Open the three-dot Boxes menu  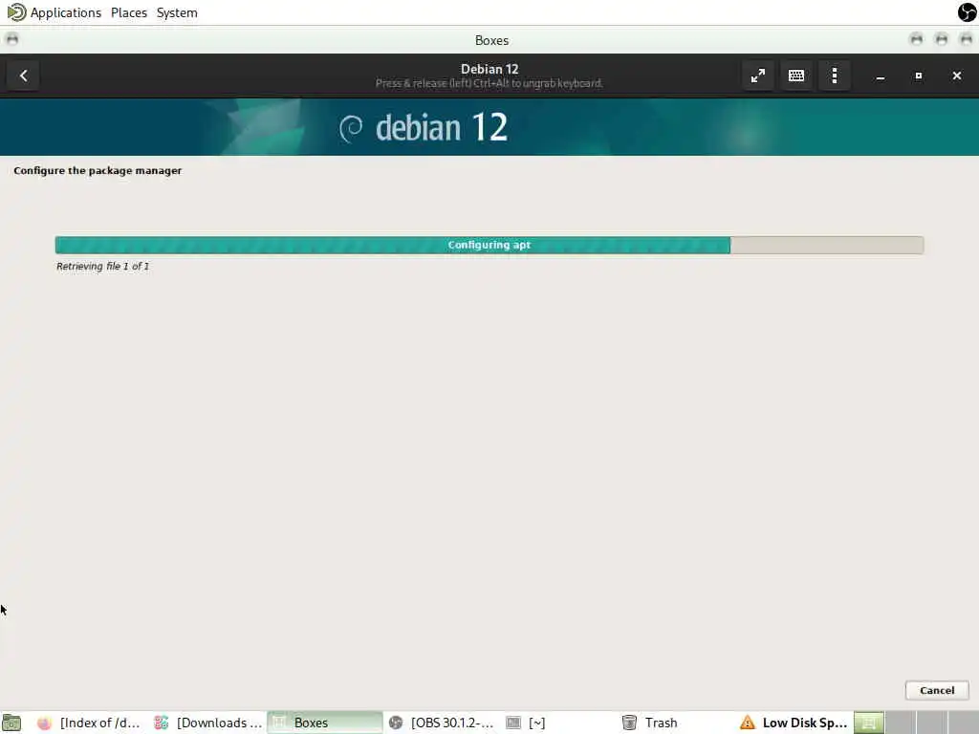(834, 76)
